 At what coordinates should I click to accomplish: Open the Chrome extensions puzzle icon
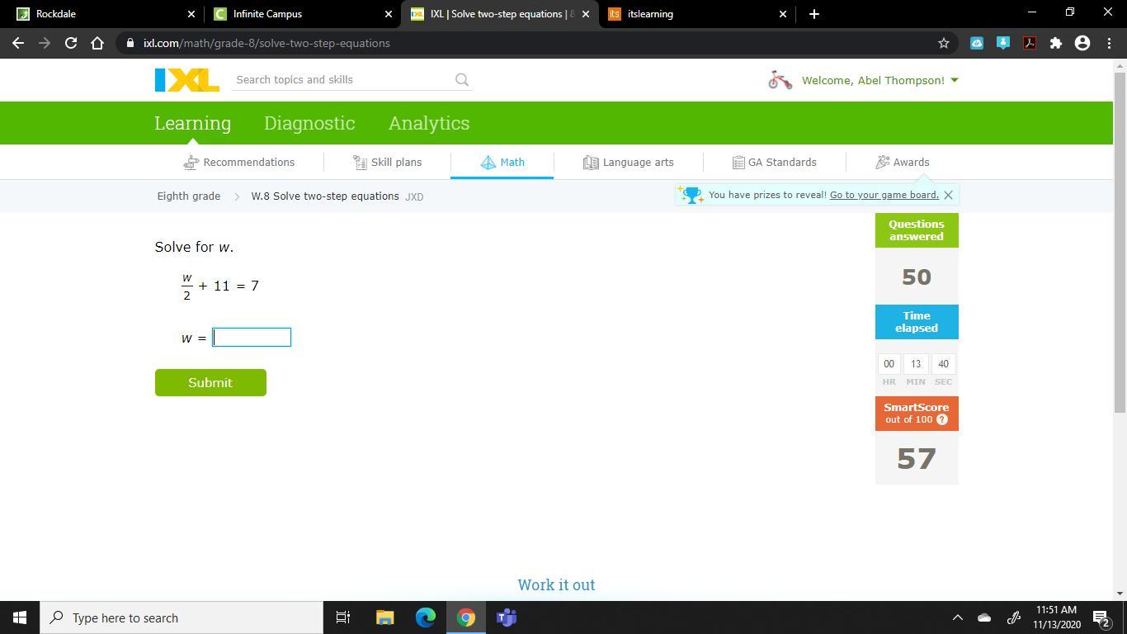coord(1056,43)
